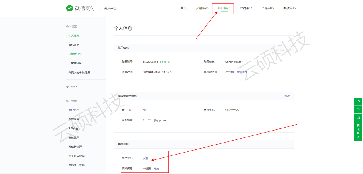
Task: Click 修改 in 超级管理员信息 header
Action: (287, 96)
